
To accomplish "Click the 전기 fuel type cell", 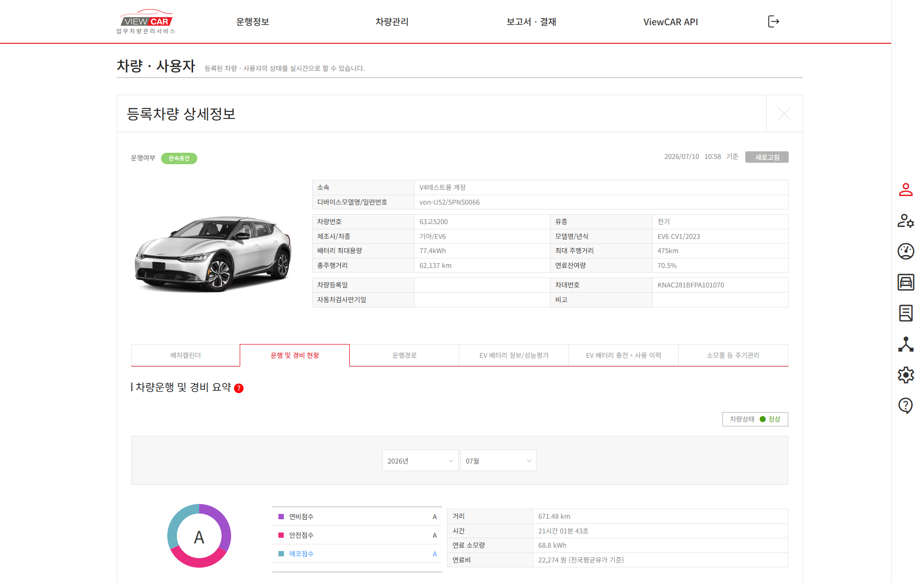I will pos(720,222).
